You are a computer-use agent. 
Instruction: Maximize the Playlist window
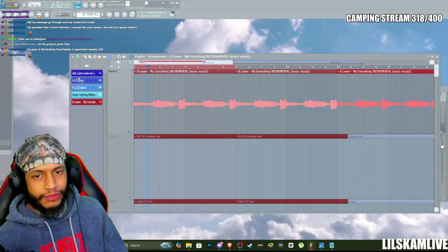[x=432, y=57]
